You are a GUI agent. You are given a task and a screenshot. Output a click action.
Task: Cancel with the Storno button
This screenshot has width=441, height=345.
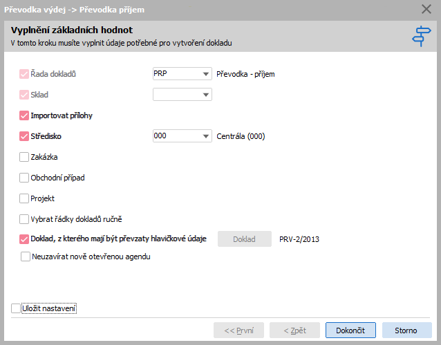point(406,330)
